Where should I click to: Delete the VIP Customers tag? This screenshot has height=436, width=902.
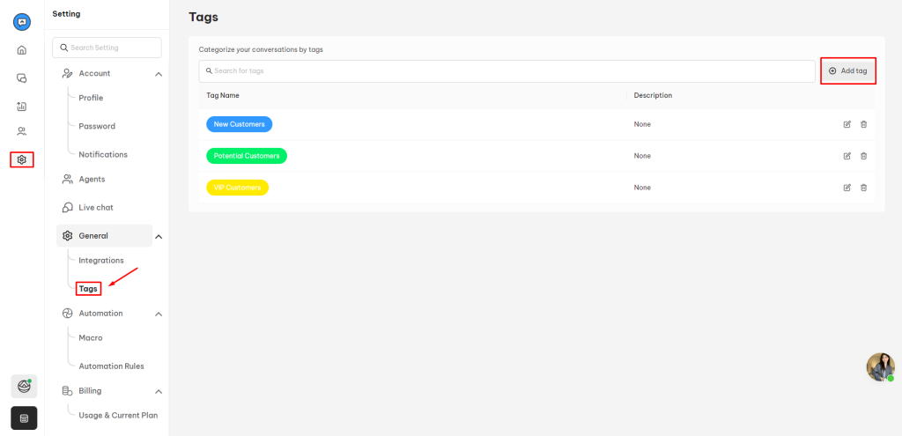point(863,188)
